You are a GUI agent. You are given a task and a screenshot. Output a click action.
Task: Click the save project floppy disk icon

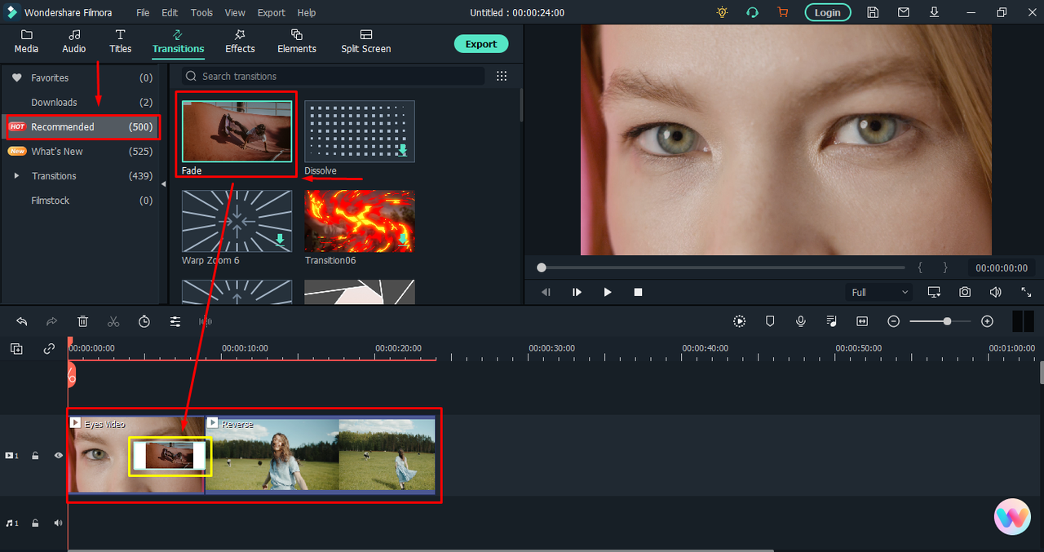pos(873,12)
